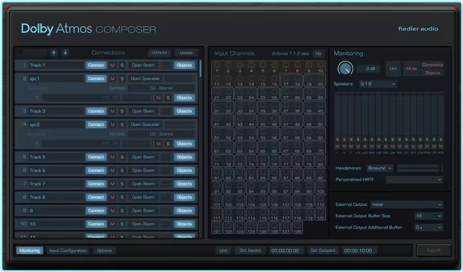Viewport: 463px width, 272px height.
Task: Click the Connections list scrollbar
Action: (201, 69)
